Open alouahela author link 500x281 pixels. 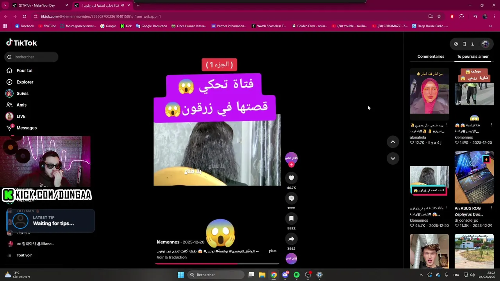418,137
